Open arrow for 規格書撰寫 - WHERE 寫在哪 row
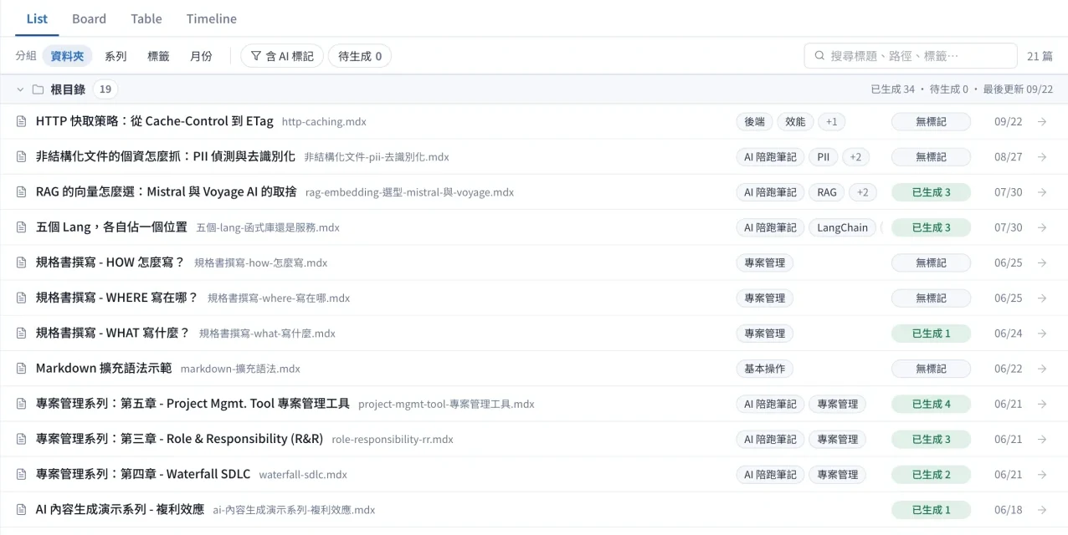The width and height of the screenshot is (1068, 535). coord(1042,298)
